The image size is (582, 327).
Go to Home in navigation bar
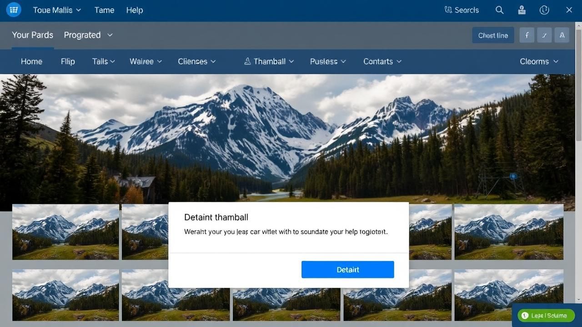[x=31, y=61]
